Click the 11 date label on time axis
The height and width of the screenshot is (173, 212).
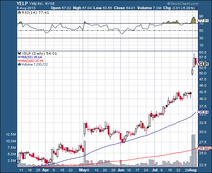[x=21, y=170]
